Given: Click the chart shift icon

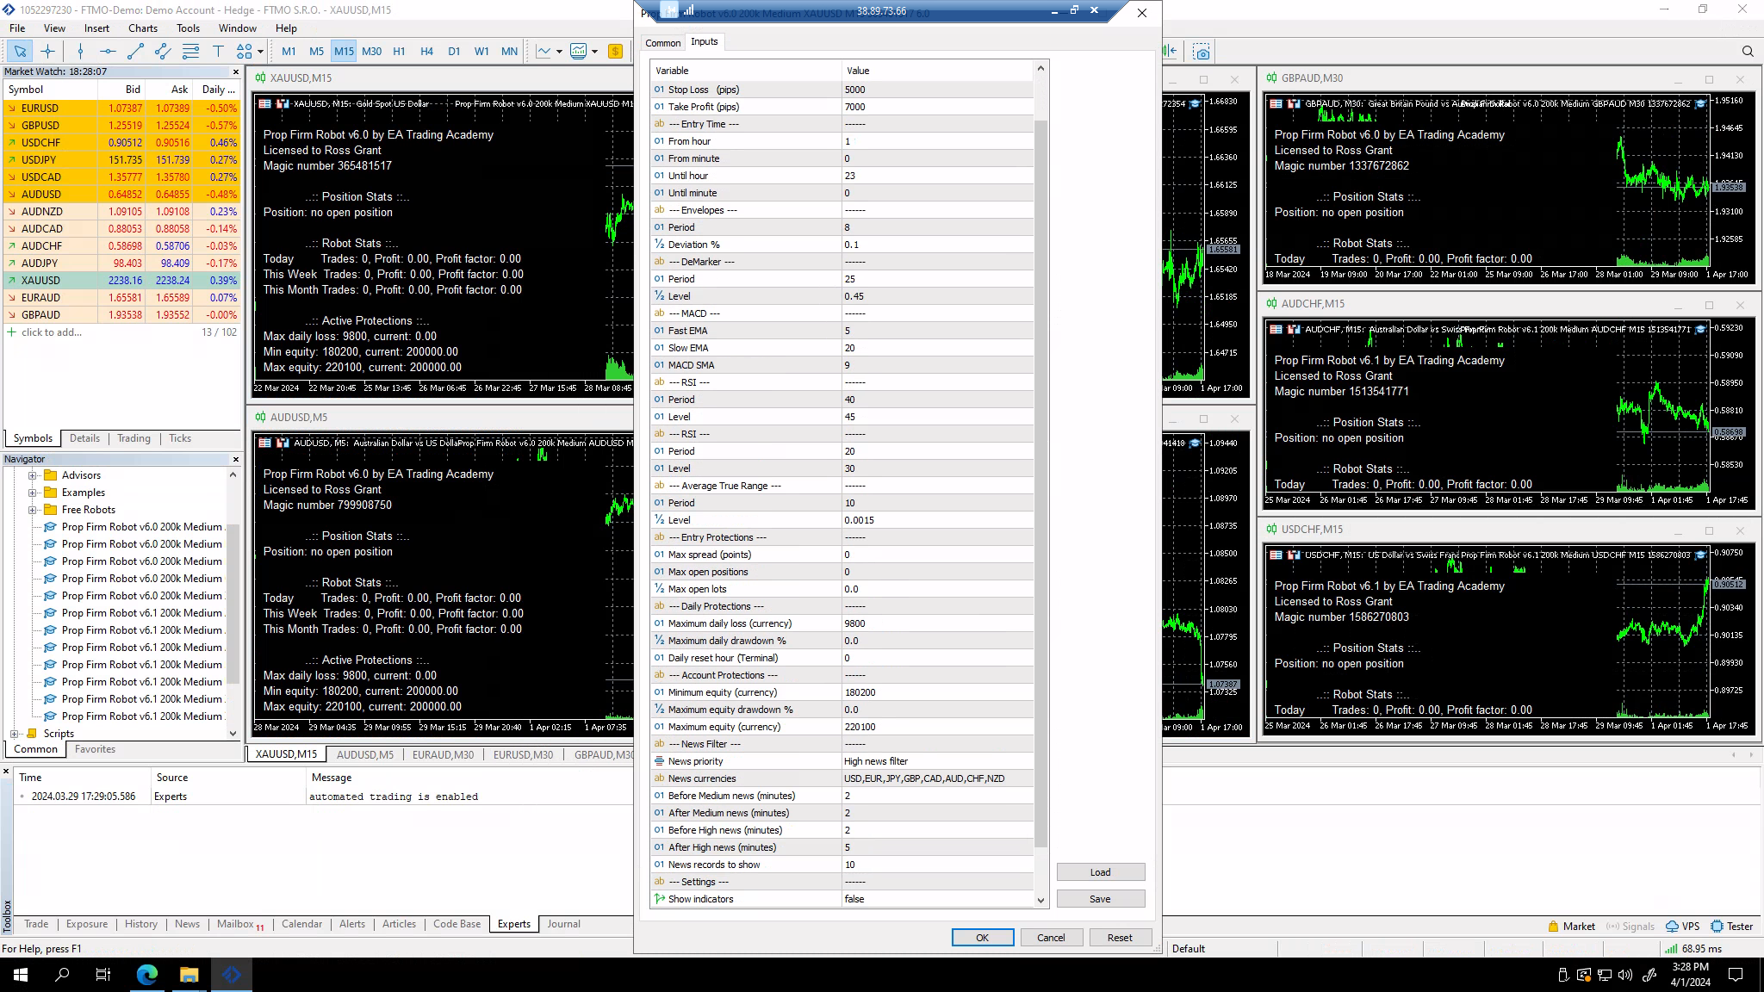Looking at the screenshot, I should tap(1170, 51).
